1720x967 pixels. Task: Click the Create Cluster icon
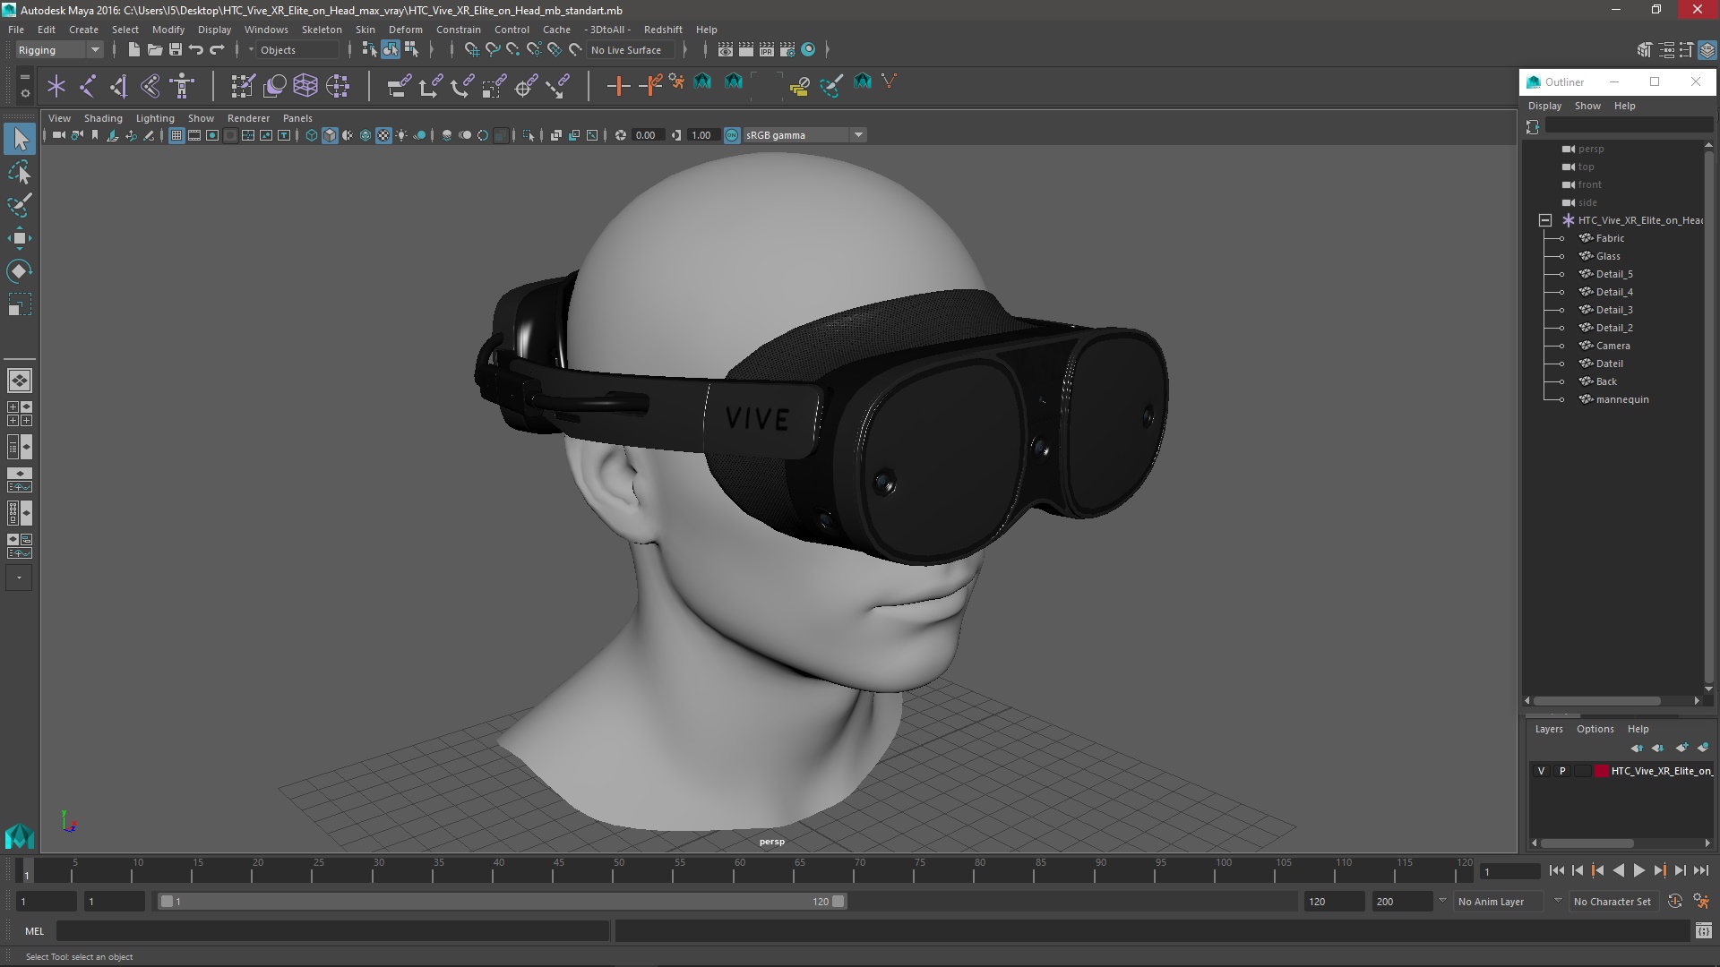(x=338, y=86)
